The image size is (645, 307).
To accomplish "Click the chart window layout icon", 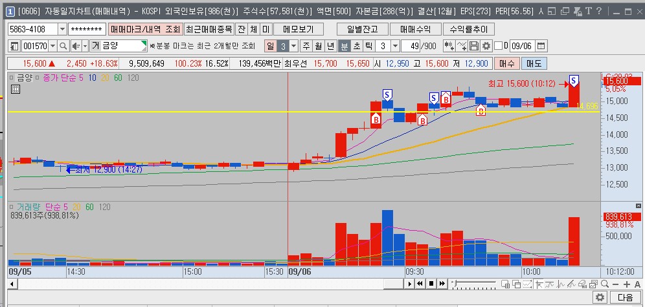I will (505, 284).
